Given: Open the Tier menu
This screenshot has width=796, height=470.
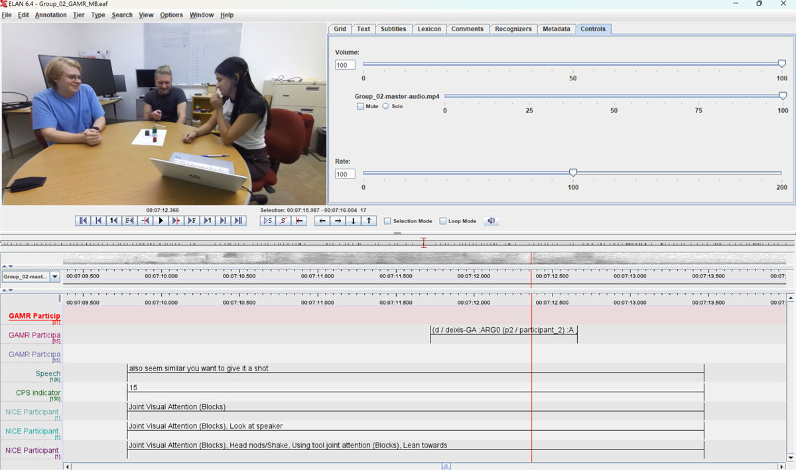Looking at the screenshot, I should 78,15.
